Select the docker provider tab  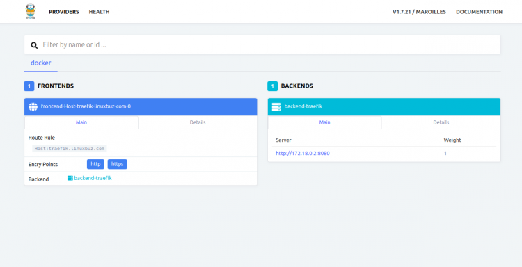(41, 63)
